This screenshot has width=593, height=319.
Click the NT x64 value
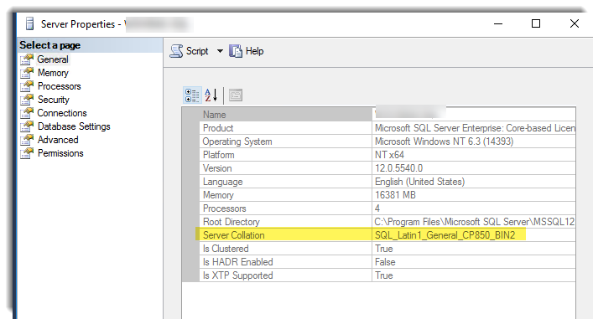[389, 155]
